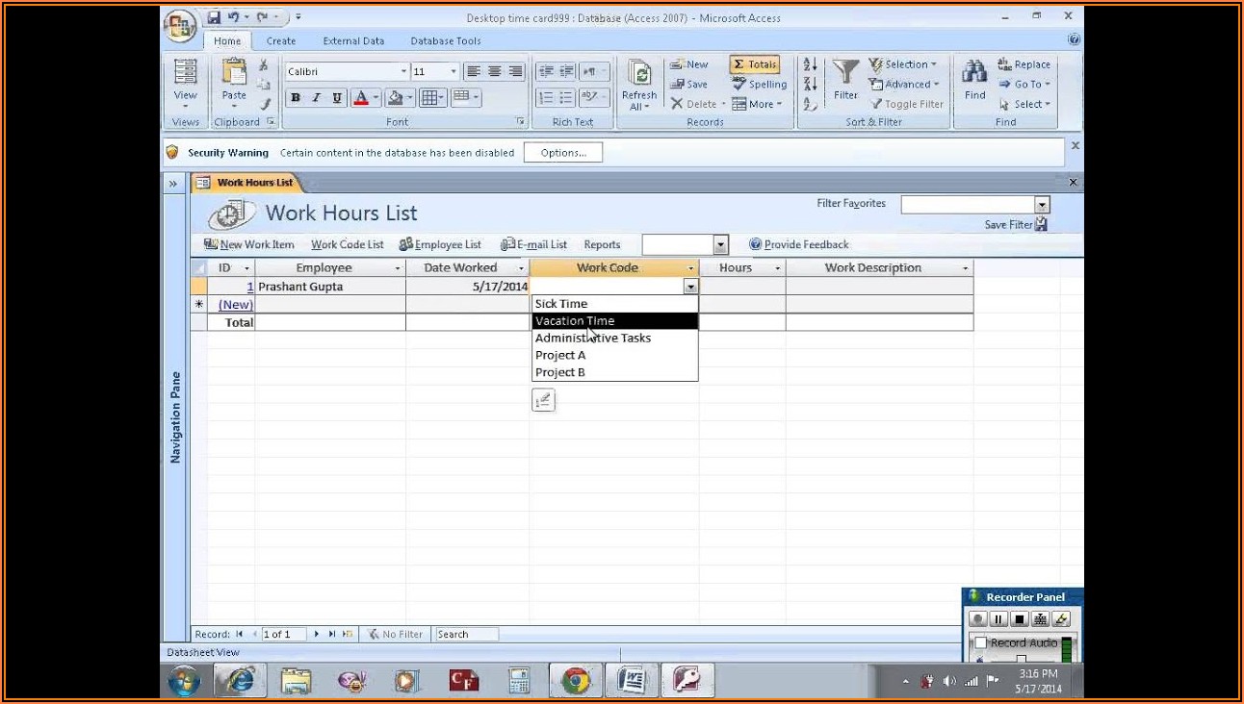Enable the Record Audio checkbox
The width and height of the screenshot is (1244, 704).
[980, 642]
